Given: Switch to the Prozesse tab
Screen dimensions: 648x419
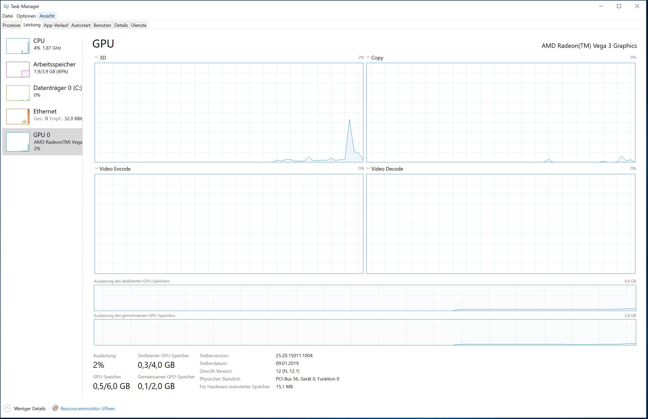Looking at the screenshot, I should (x=11, y=25).
